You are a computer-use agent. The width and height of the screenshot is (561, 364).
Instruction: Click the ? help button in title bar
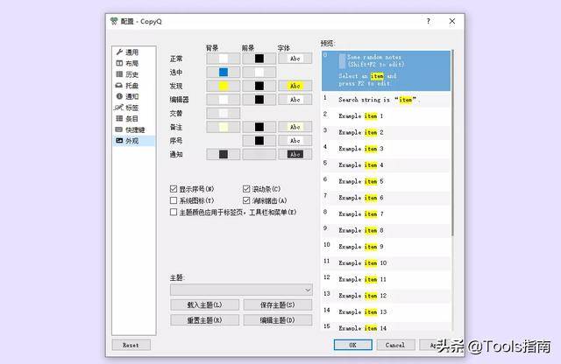coord(429,21)
